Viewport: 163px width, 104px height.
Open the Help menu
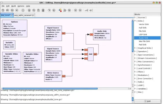tap(28, 6)
